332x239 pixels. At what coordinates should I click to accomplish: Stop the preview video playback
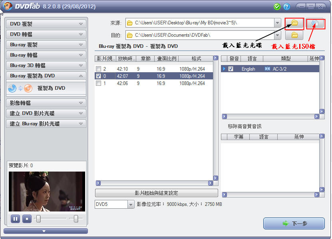coord(27,219)
